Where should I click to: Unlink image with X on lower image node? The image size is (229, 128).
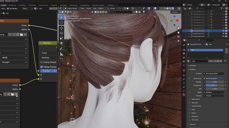coord(16,94)
